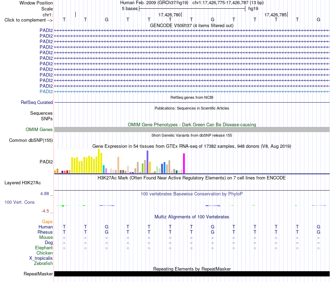
Task: Open 'Short Genetic Variants from dbSNP release 155'
Action: (192, 135)
